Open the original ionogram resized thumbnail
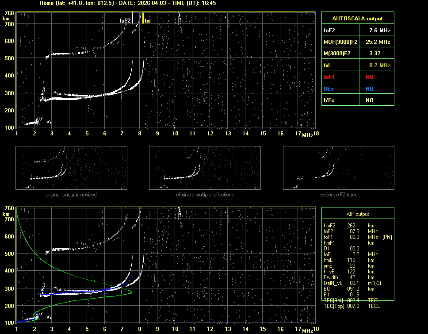428x334 pixels. pyautogui.click(x=71, y=168)
